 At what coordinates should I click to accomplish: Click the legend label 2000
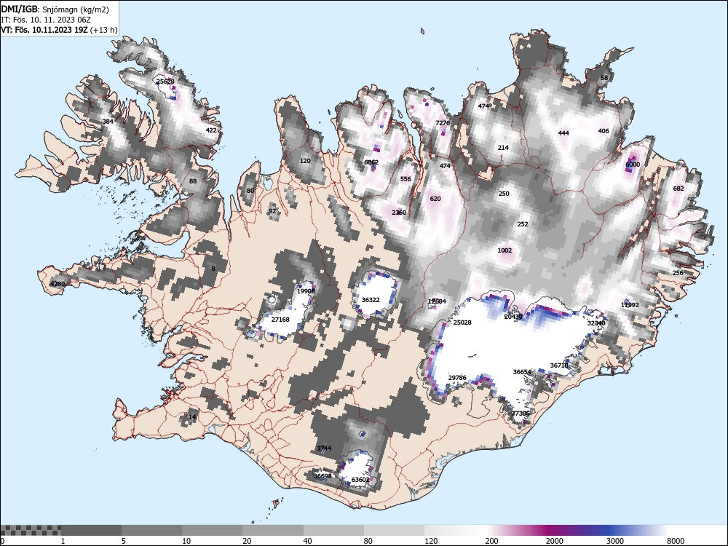pyautogui.click(x=554, y=541)
